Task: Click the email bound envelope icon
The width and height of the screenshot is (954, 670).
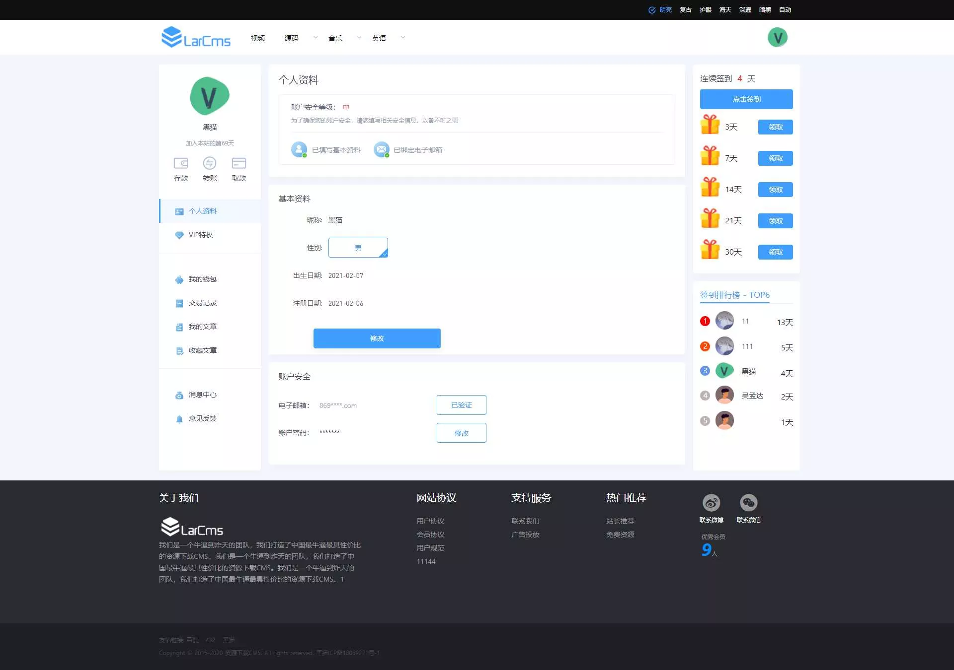Action: [x=382, y=149]
